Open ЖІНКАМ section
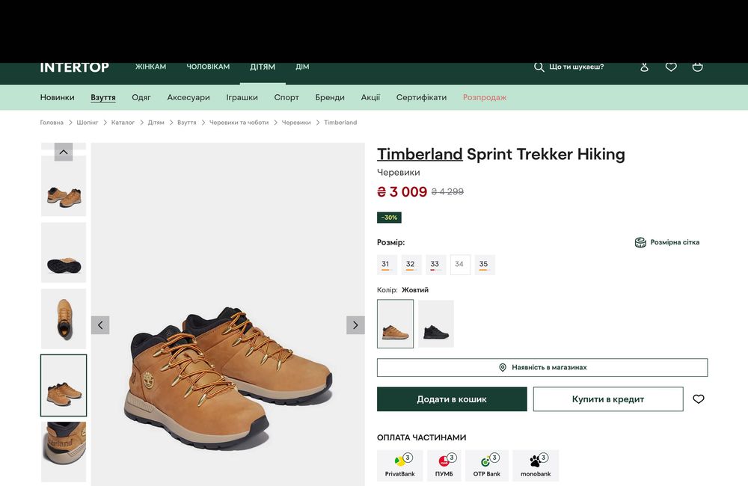This screenshot has width=748, height=486. 151,67
